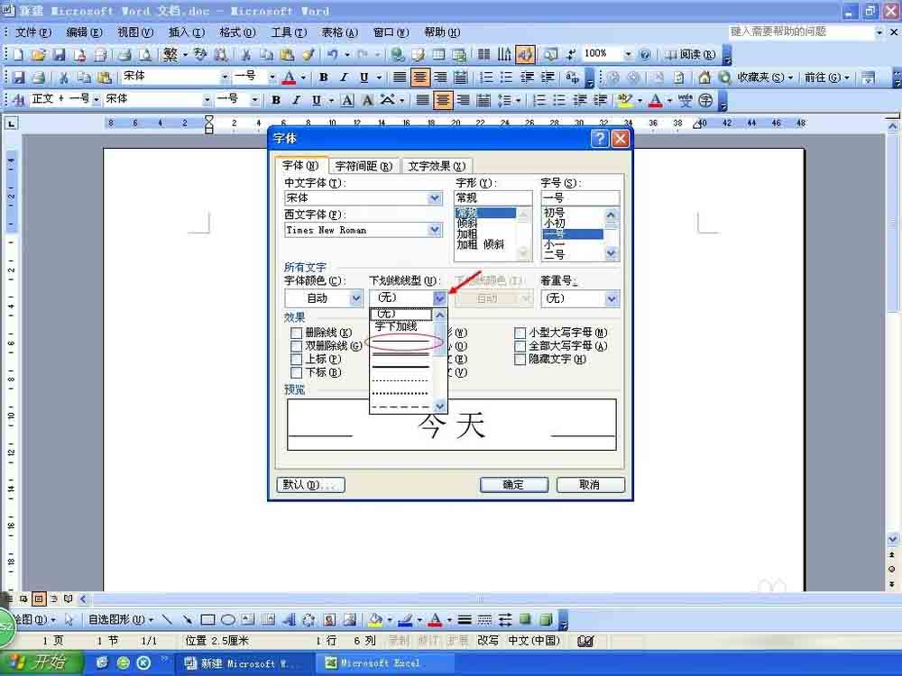Click the Undo arrow icon

tap(333, 55)
